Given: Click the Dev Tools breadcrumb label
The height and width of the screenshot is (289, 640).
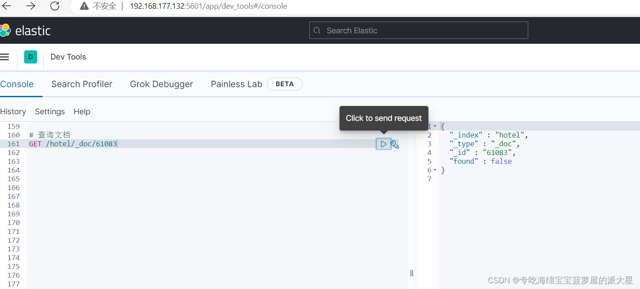Looking at the screenshot, I should point(68,56).
